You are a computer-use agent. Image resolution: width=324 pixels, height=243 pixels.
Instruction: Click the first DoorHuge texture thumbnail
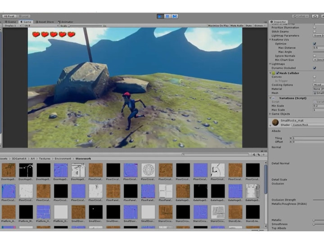coord(9,170)
